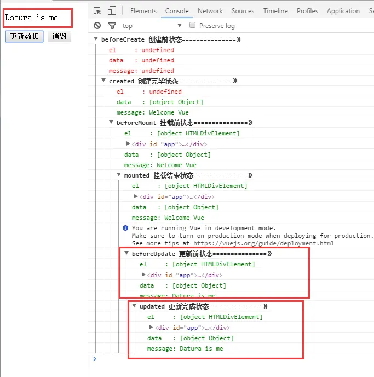The image size is (374, 377).
Task: Enable the Preserve log checkbox
Action: click(192, 25)
